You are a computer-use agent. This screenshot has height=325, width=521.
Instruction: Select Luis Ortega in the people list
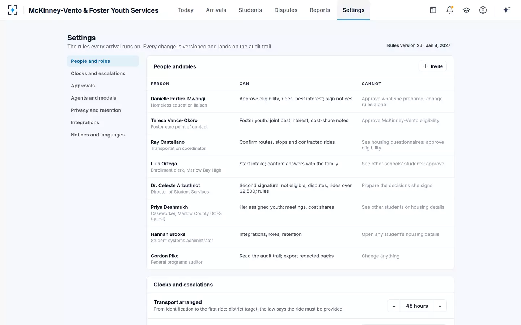(164, 164)
